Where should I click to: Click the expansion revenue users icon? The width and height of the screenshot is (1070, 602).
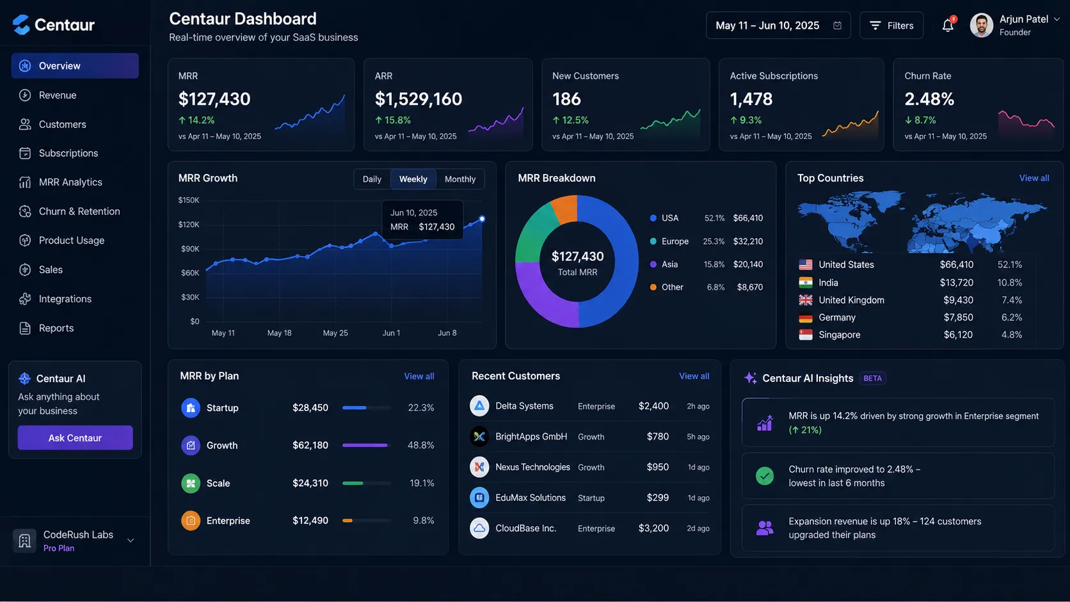click(x=765, y=528)
